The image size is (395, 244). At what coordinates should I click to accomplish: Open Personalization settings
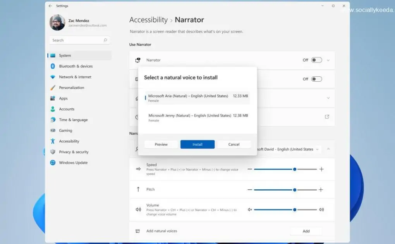[x=79, y=88]
